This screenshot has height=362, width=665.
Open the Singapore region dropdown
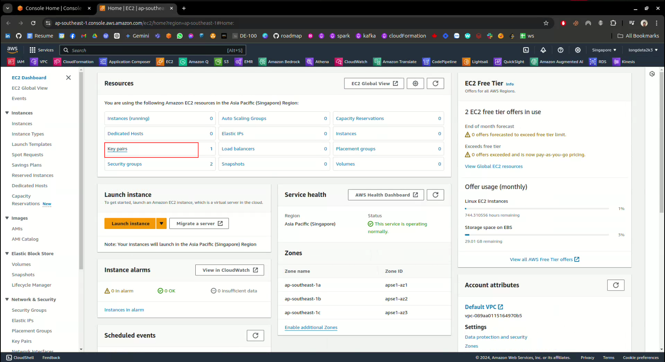pyautogui.click(x=604, y=50)
